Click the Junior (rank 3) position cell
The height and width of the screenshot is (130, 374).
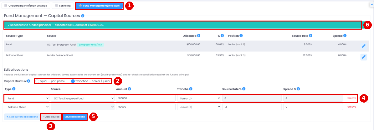tap(236, 55)
